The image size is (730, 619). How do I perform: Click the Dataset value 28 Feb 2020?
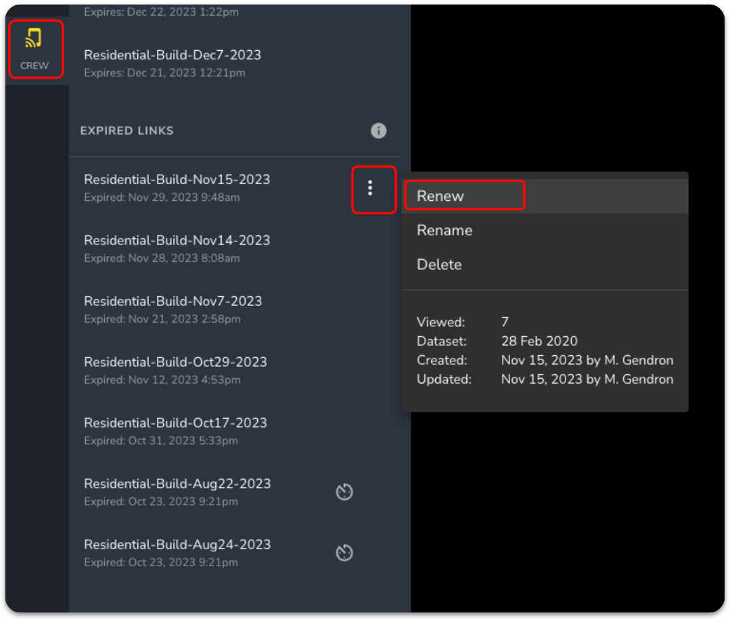pyautogui.click(x=539, y=341)
